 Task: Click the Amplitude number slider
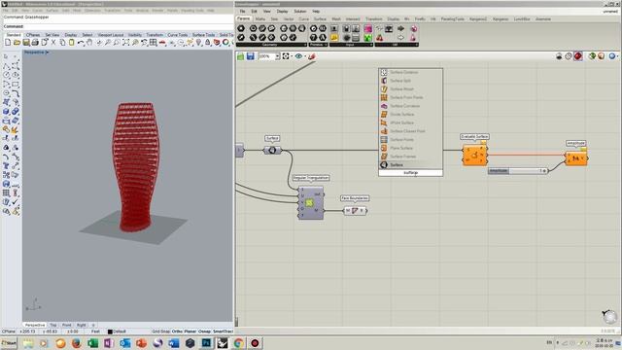point(518,171)
